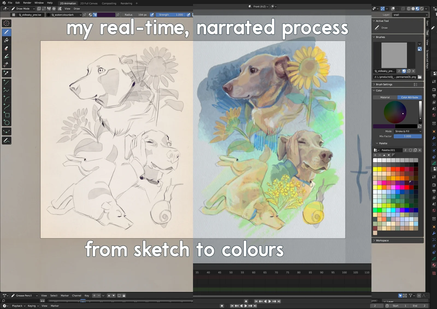This screenshot has height=309, width=437.
Task: Open the Draw Mode dropdown
Action: (x=23, y=9)
